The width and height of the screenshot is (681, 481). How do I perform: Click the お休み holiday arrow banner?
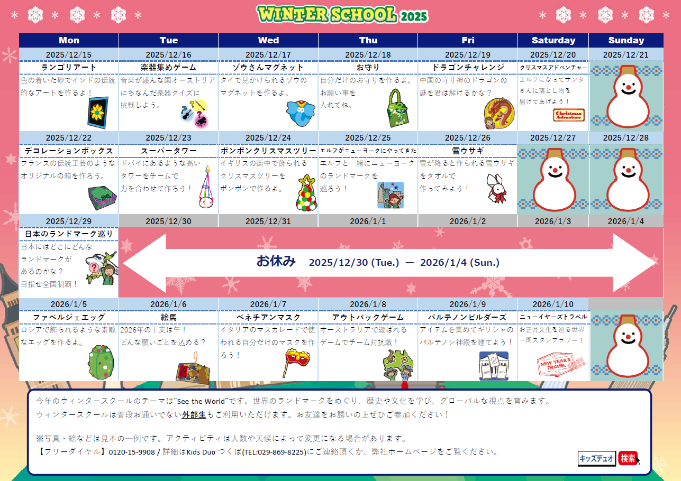pyautogui.click(x=392, y=262)
